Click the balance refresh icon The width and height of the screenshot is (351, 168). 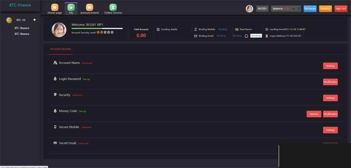[298, 9]
